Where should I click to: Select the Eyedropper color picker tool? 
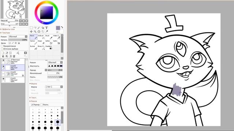[x=47, y=32]
